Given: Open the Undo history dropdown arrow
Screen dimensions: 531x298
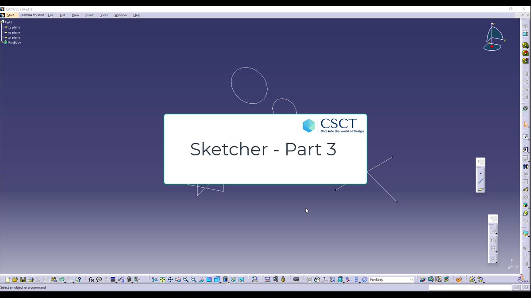Looking at the screenshot, I should click(65, 283).
